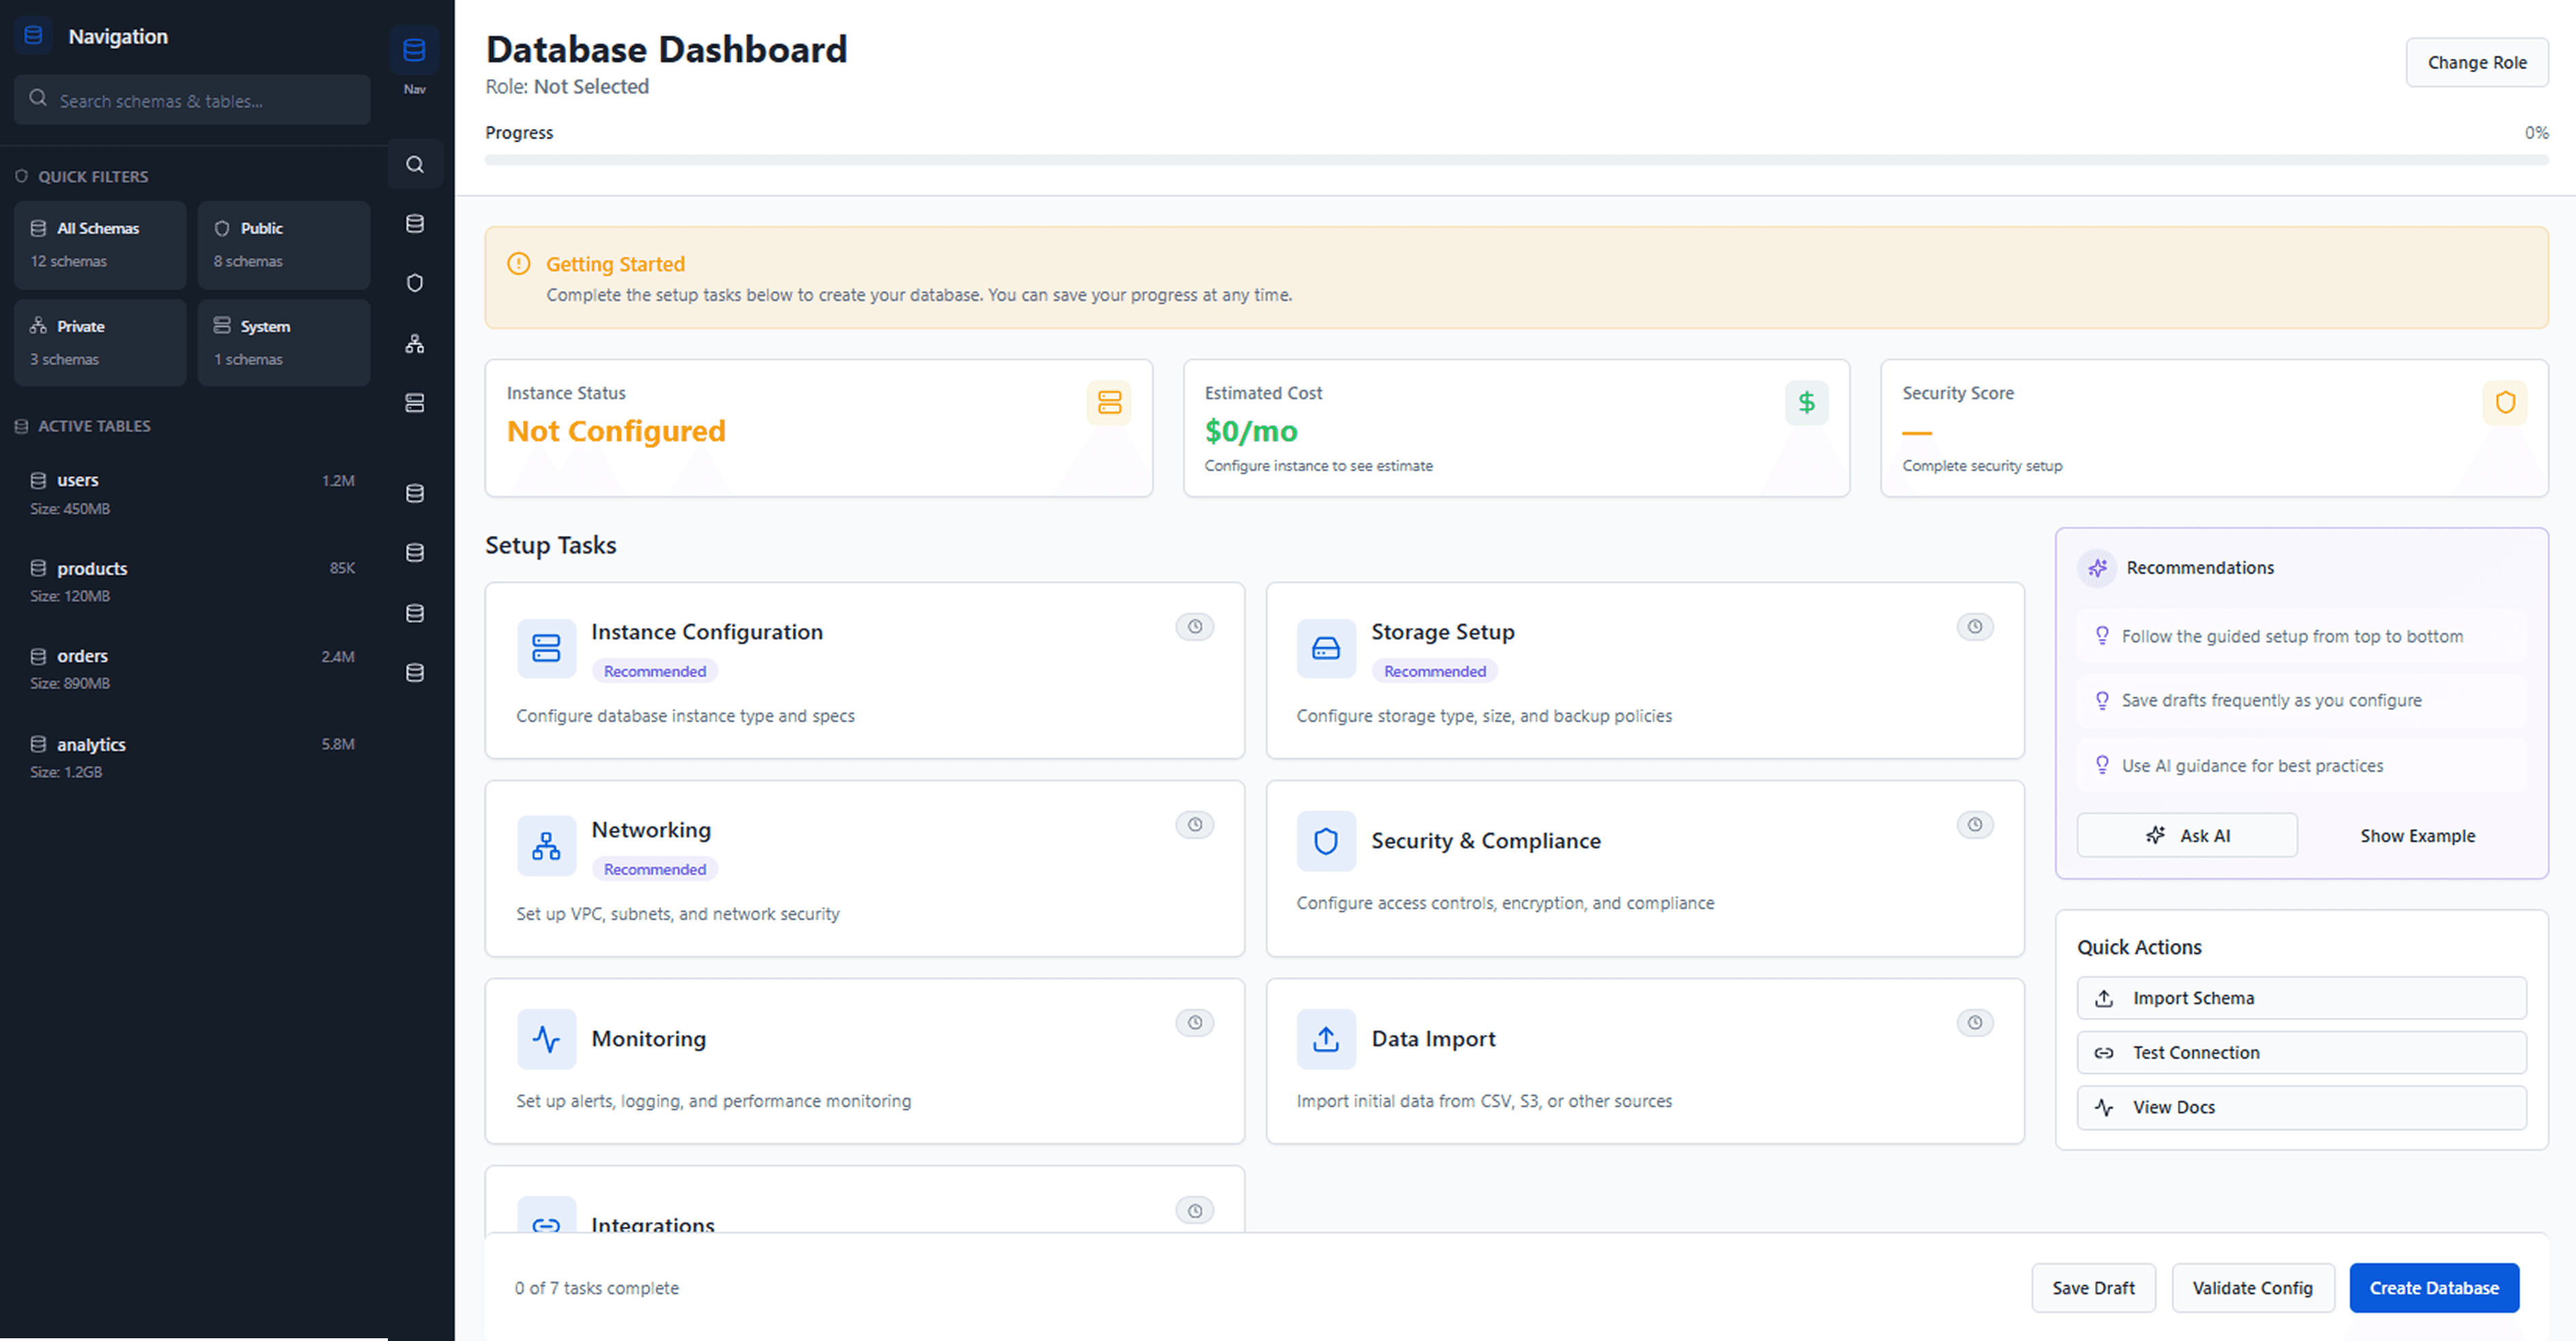Click the Nav database icon in the sidebar strip
The width and height of the screenshot is (2576, 1341).
(414, 50)
